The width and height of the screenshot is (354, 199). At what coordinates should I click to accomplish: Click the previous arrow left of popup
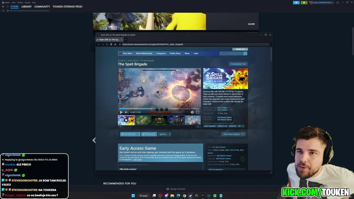pos(94,140)
